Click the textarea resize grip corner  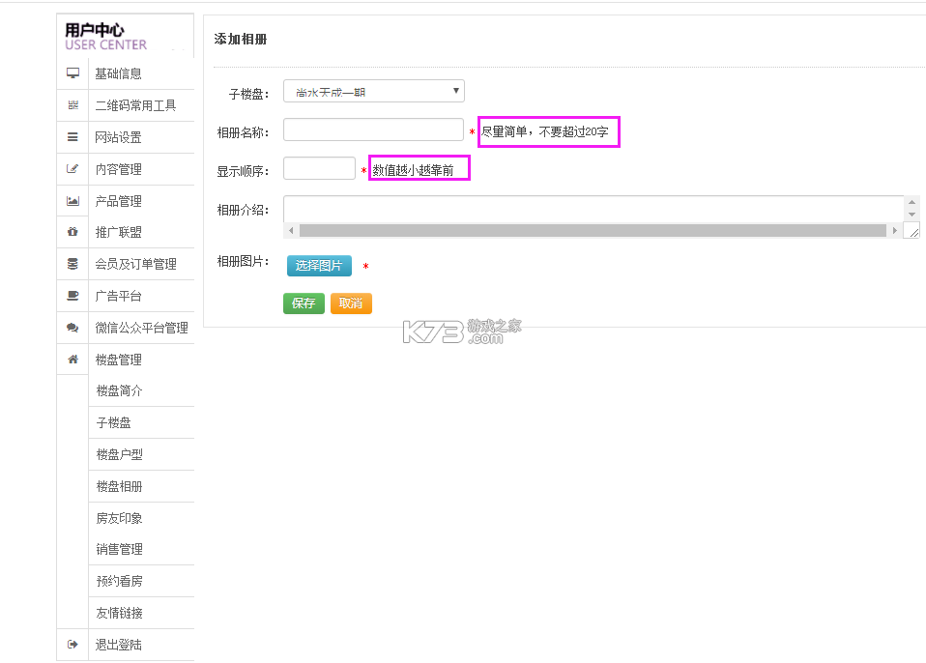point(913,232)
